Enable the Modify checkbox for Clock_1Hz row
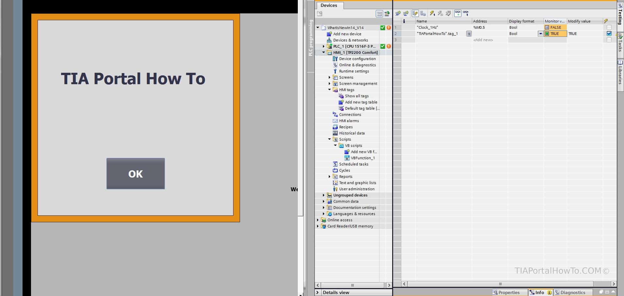 (608, 27)
